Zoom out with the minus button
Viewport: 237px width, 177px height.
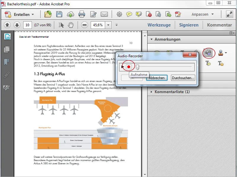[84, 25]
